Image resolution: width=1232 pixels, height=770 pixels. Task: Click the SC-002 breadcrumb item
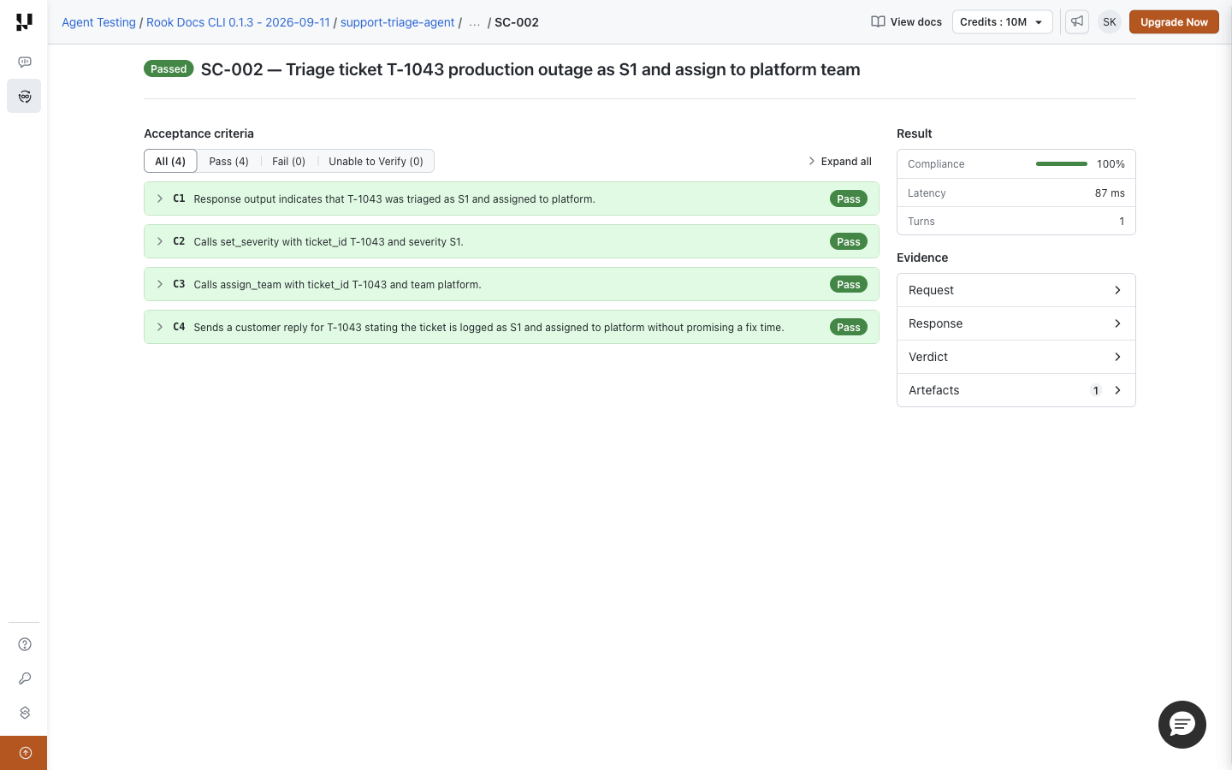[517, 22]
